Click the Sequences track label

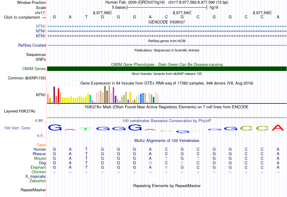click(x=36, y=55)
